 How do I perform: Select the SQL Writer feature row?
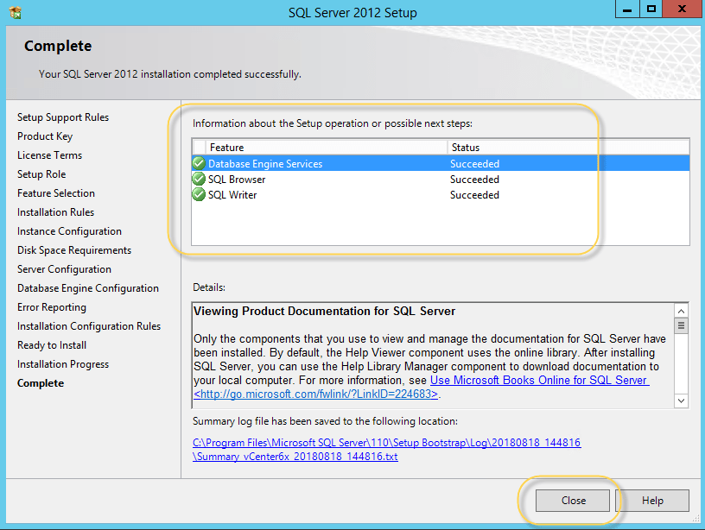tap(232, 195)
